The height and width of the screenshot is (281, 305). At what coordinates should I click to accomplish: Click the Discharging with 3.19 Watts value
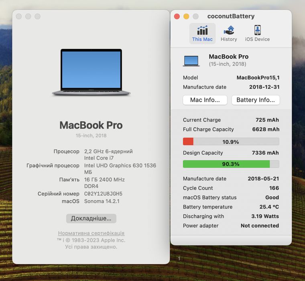265,216
